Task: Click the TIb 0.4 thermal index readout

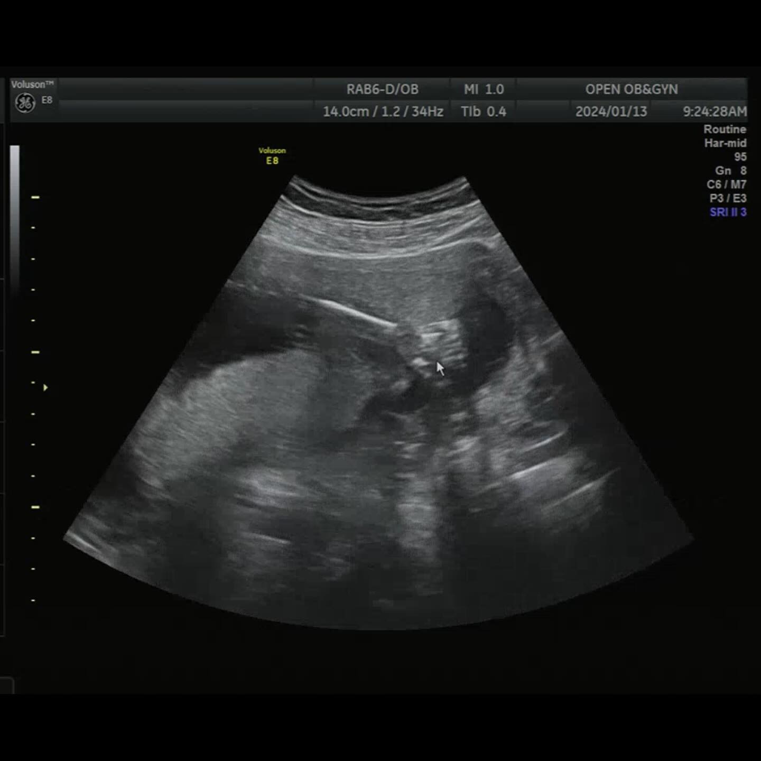Action: click(x=483, y=112)
